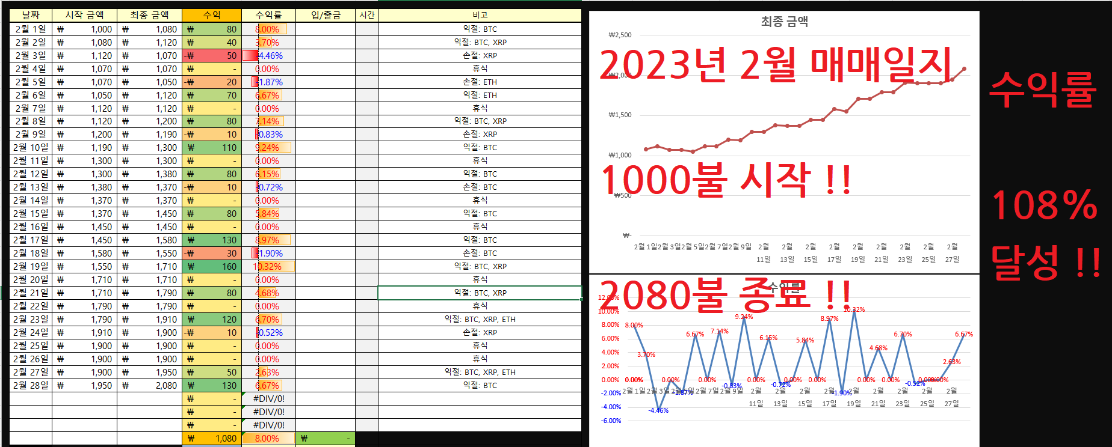Select the 비고 column header cell

[480, 15]
